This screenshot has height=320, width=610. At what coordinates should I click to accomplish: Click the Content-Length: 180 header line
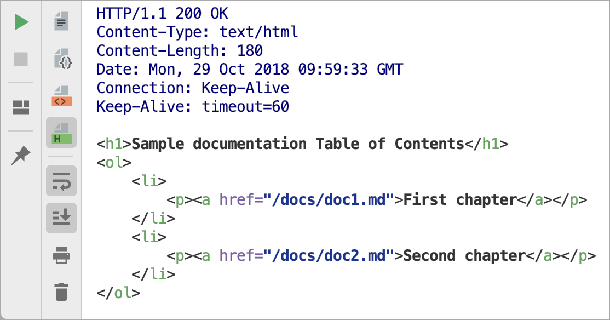(x=180, y=50)
